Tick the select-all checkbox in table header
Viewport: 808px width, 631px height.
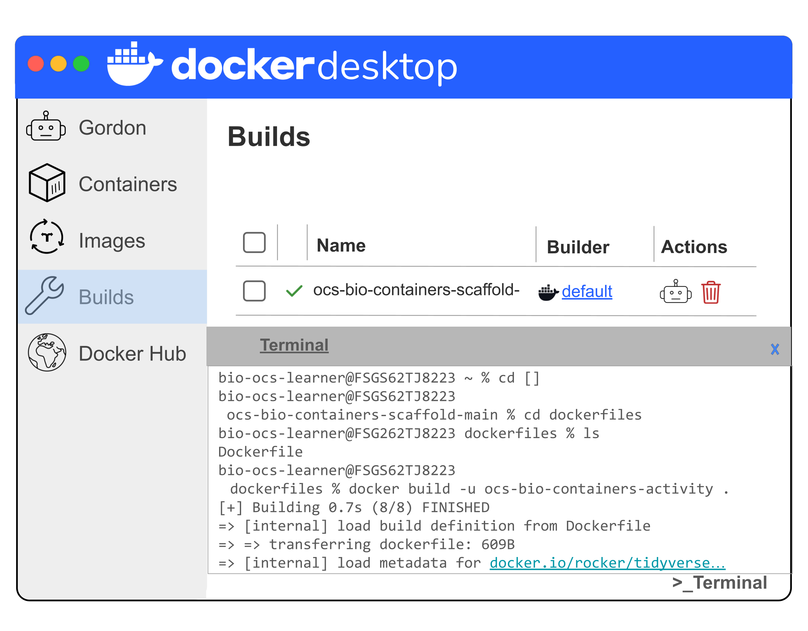coord(254,242)
